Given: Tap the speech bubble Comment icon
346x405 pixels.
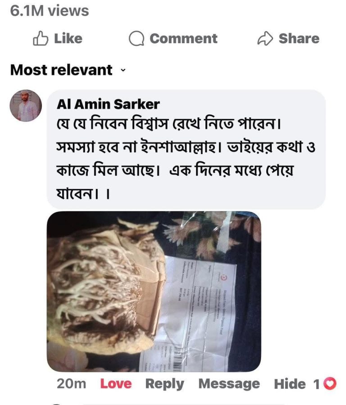Looking at the screenshot, I should (x=137, y=38).
